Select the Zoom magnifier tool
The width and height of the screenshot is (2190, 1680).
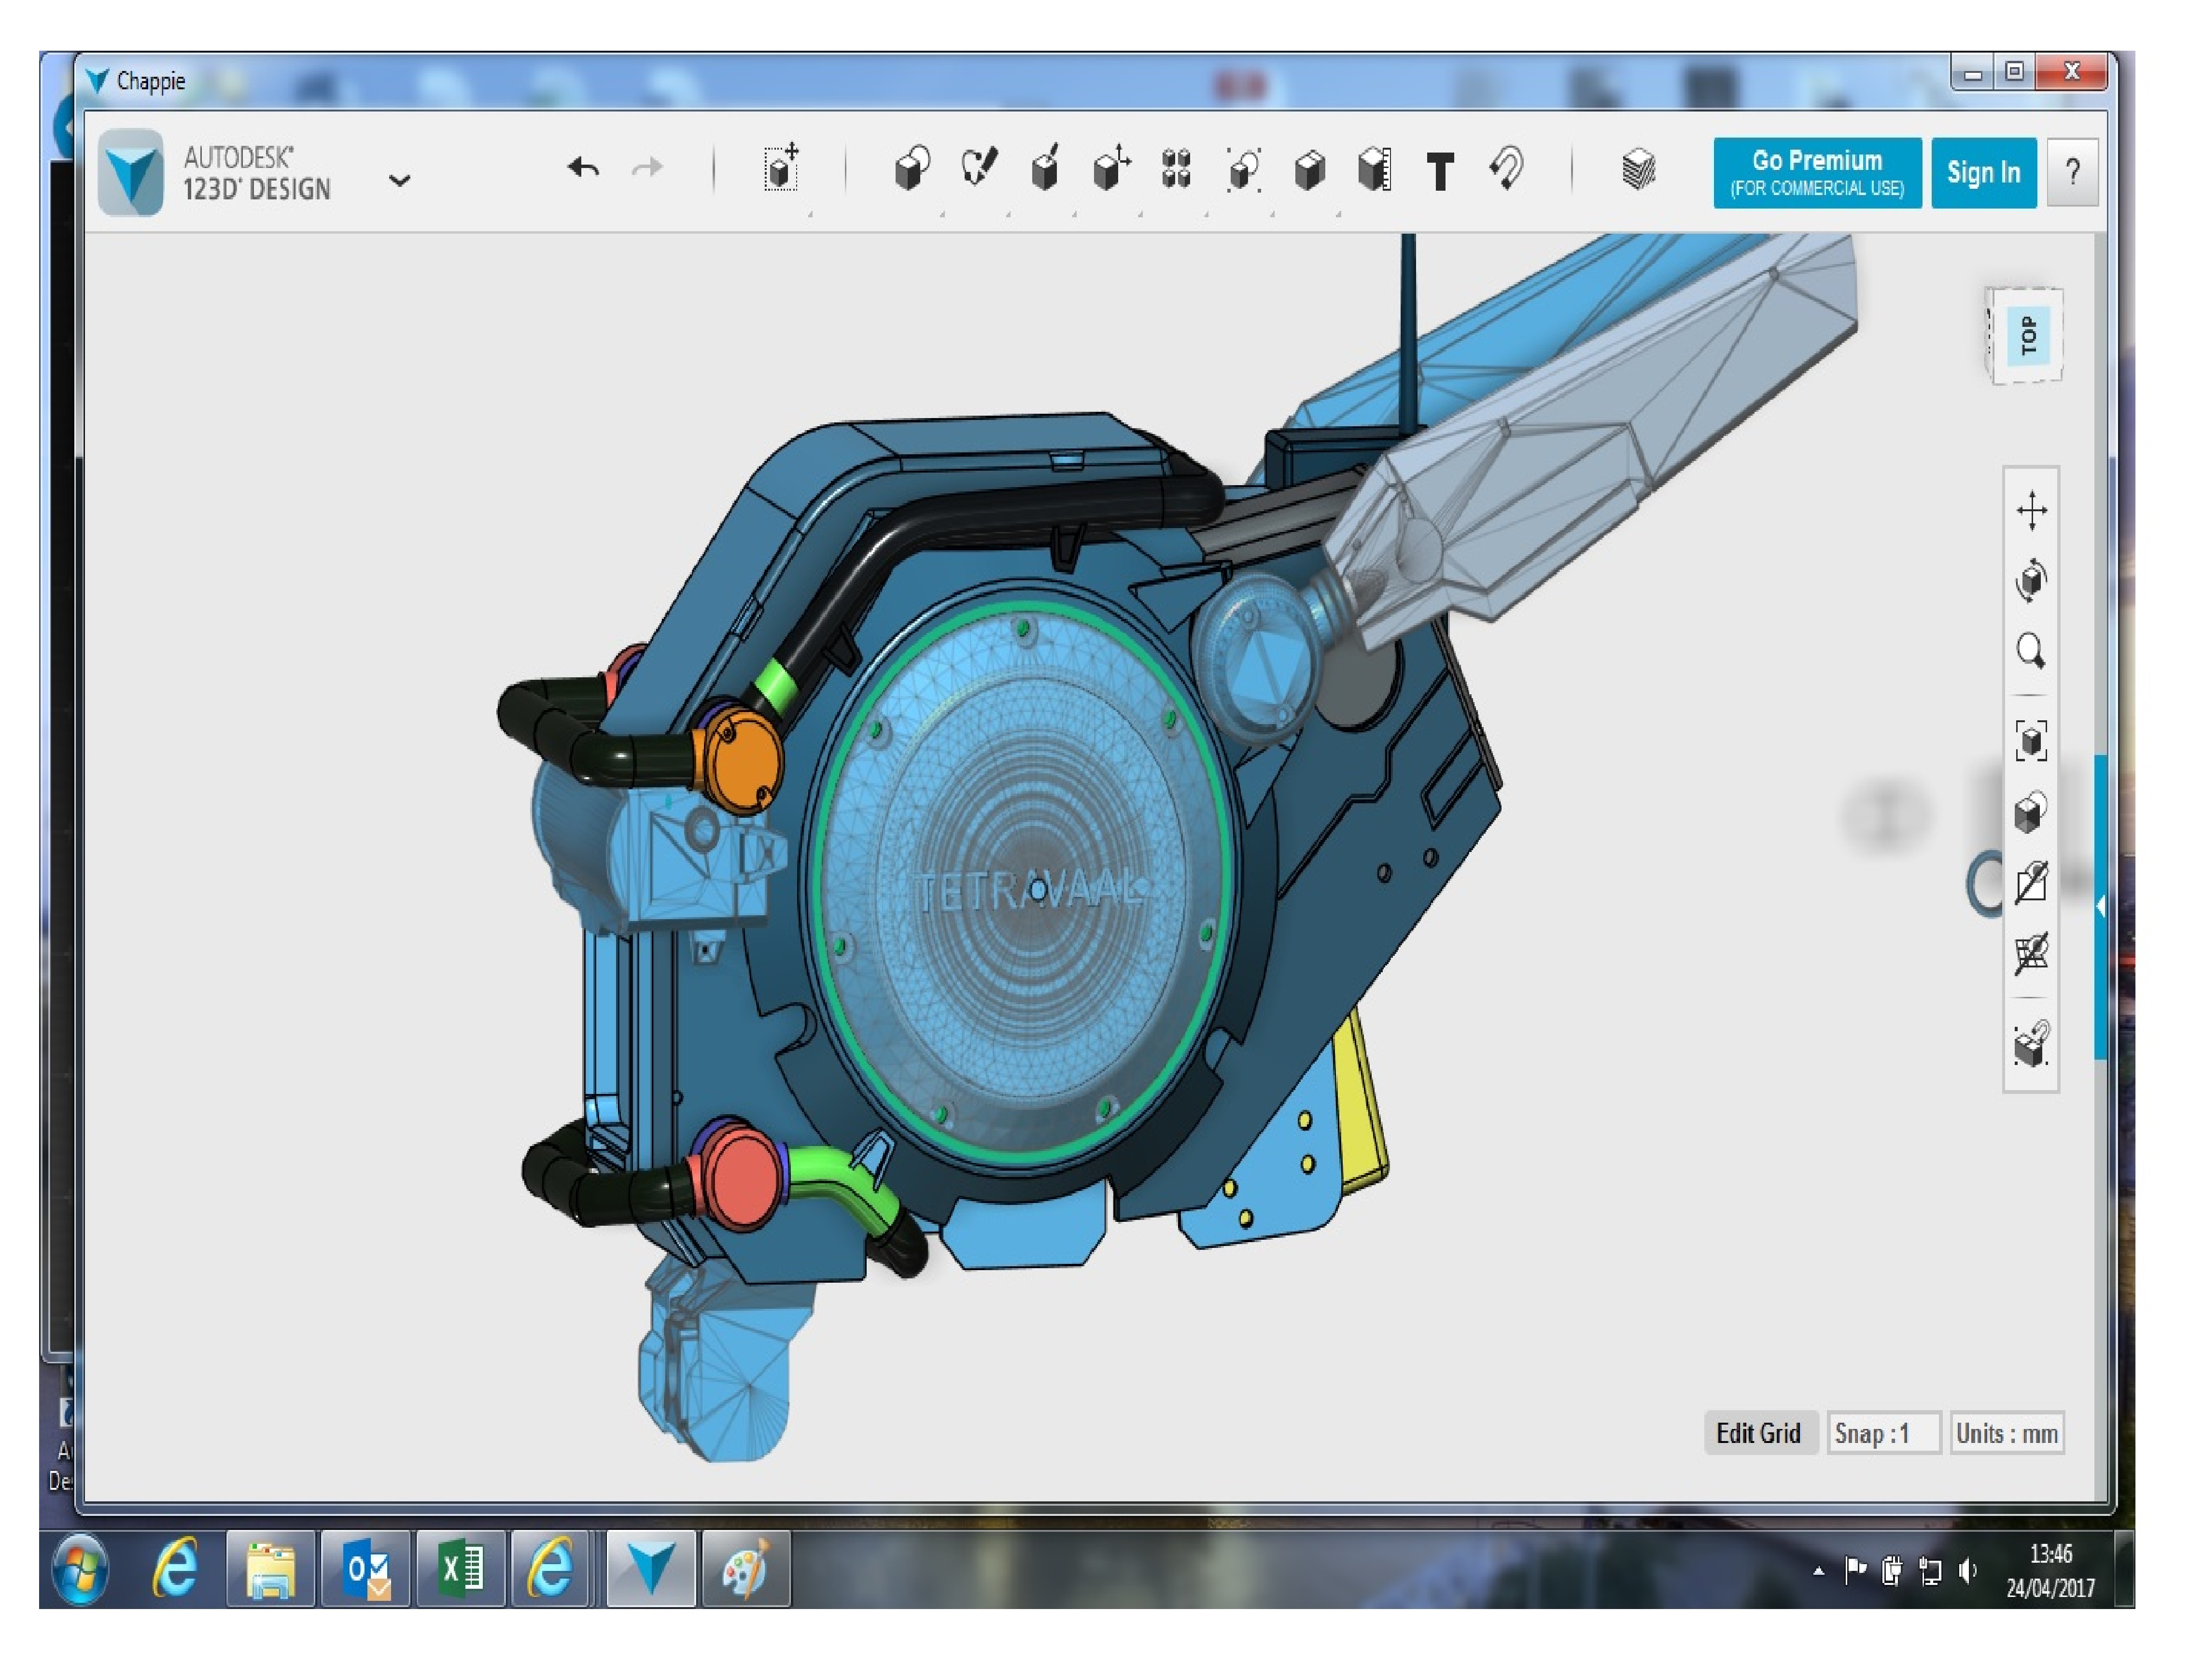(x=2031, y=651)
